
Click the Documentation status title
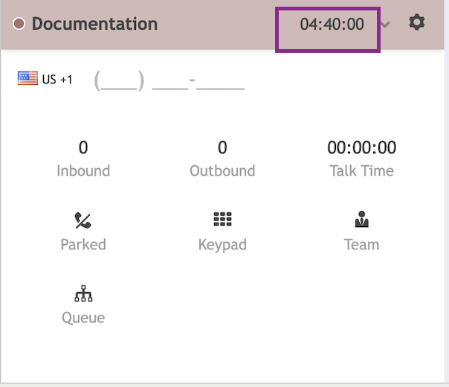tap(94, 24)
